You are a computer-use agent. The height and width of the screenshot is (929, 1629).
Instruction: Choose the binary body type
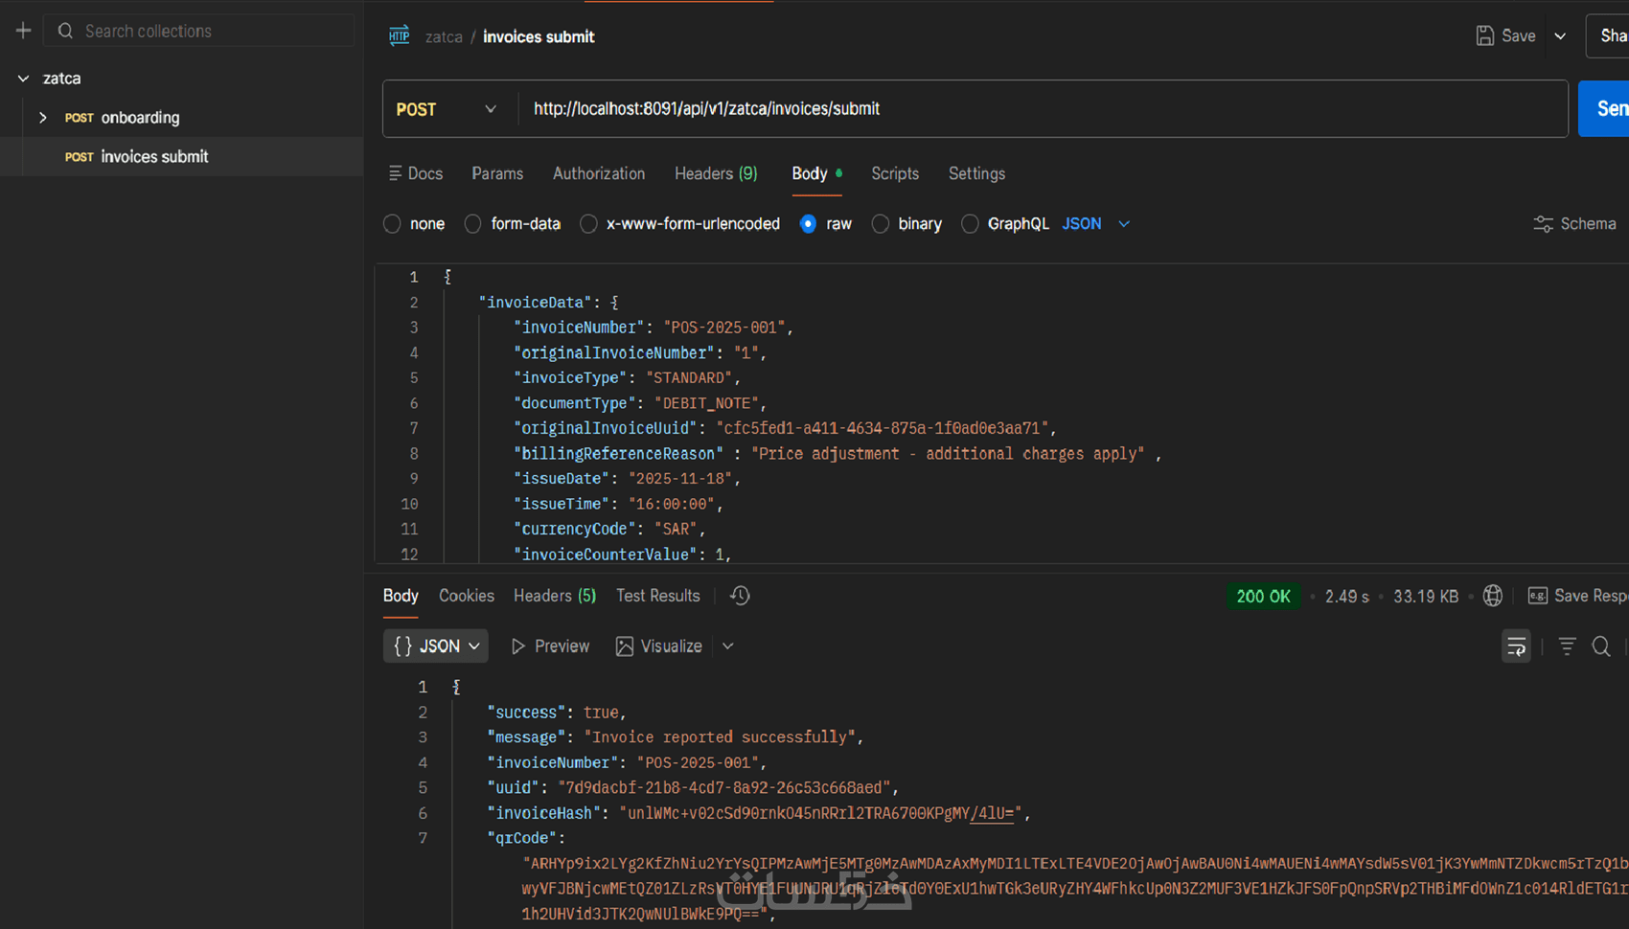pos(881,224)
